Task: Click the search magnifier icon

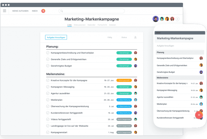Action: coord(62,11)
